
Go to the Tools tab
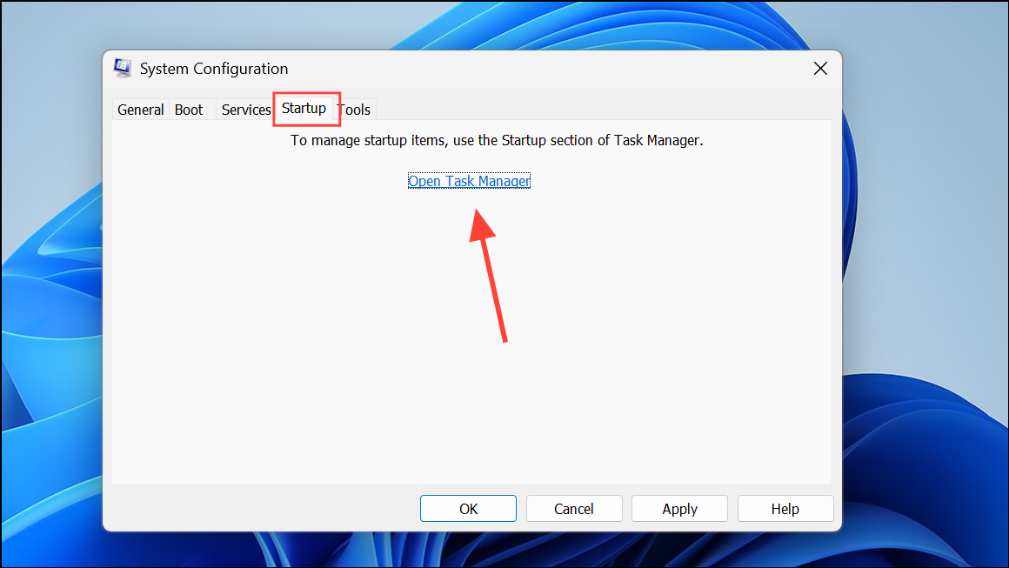355,110
